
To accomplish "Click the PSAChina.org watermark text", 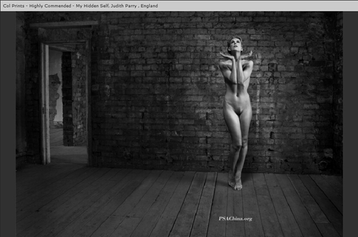I will [236, 219].
